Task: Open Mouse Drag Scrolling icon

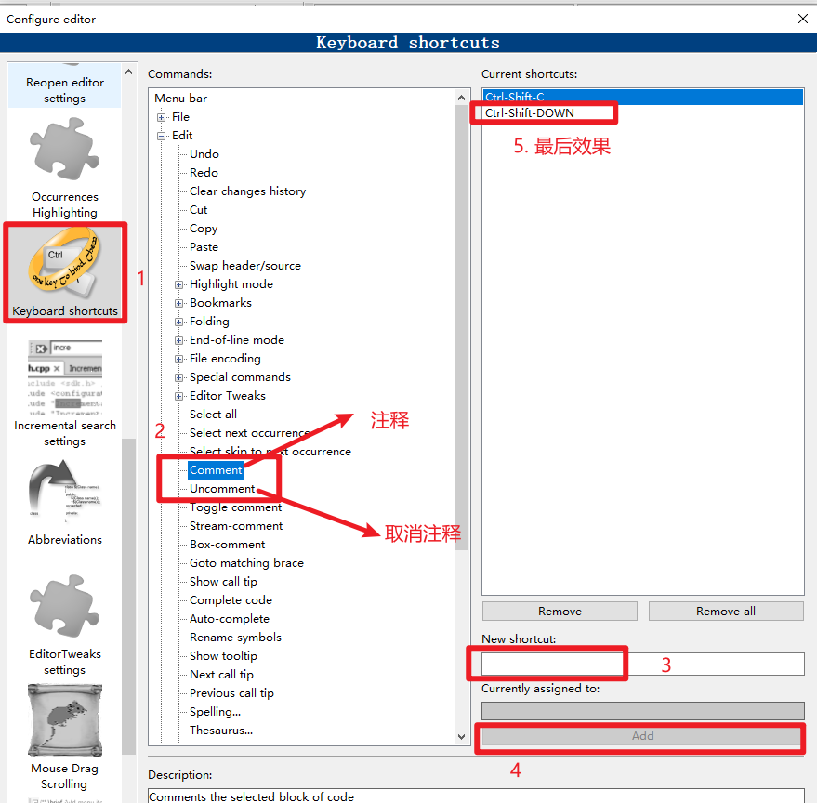Action: [65, 720]
